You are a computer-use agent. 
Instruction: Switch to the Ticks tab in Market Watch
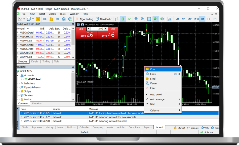[x=57, y=61]
